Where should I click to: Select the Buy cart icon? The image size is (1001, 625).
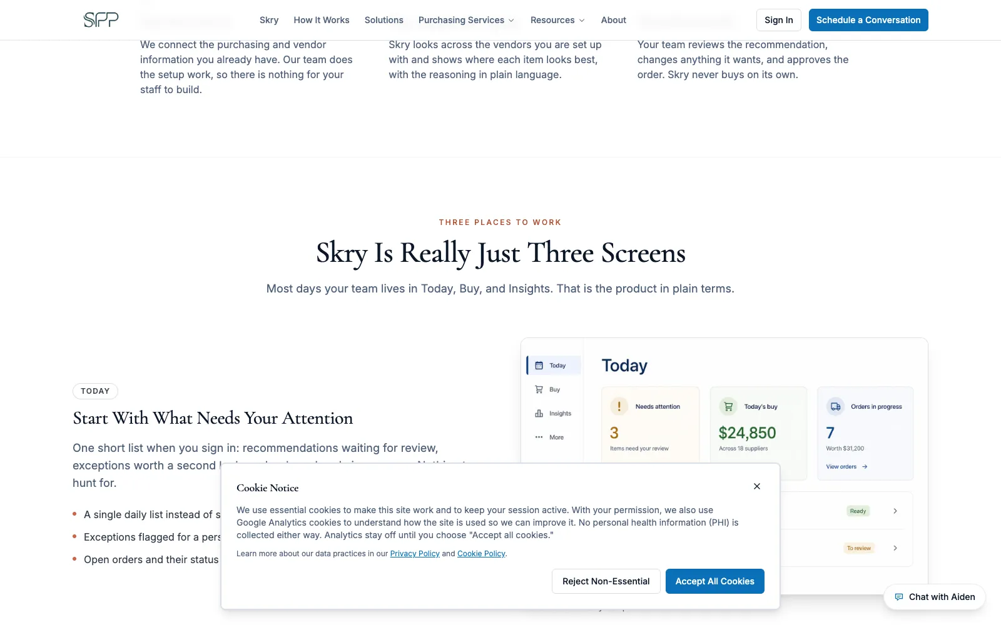pyautogui.click(x=539, y=389)
